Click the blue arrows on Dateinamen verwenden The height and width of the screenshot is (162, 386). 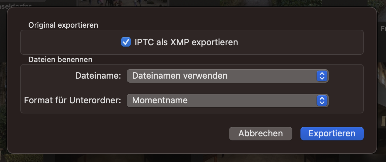pyautogui.click(x=322, y=76)
